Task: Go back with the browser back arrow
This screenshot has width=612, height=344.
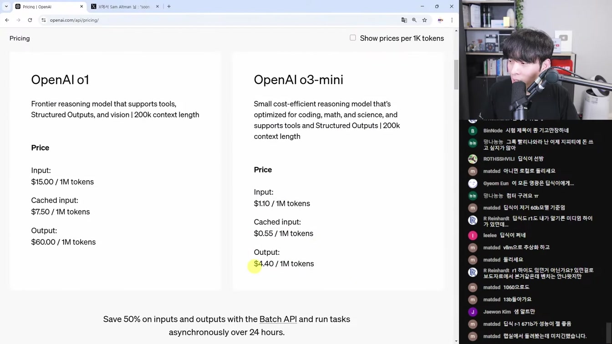Action: [7, 20]
